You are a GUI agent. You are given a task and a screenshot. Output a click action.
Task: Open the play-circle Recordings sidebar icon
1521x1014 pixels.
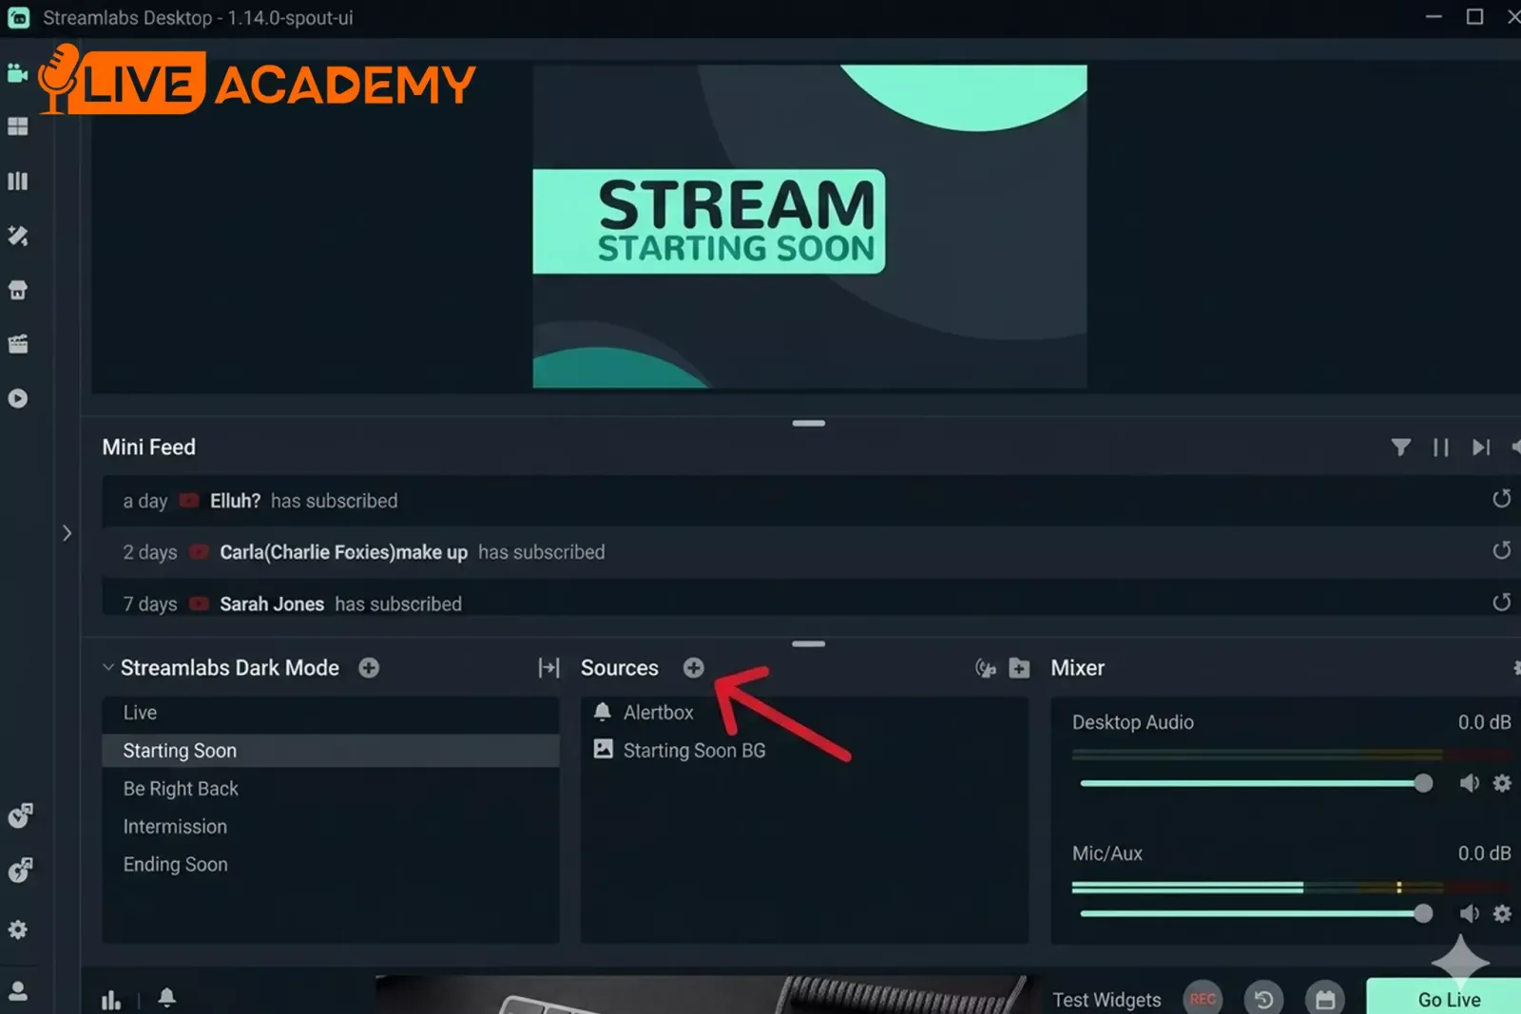(x=18, y=398)
